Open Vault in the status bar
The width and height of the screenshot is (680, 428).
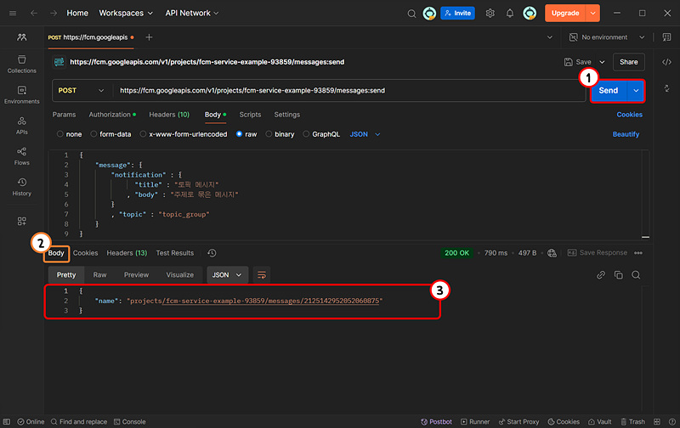click(600, 422)
